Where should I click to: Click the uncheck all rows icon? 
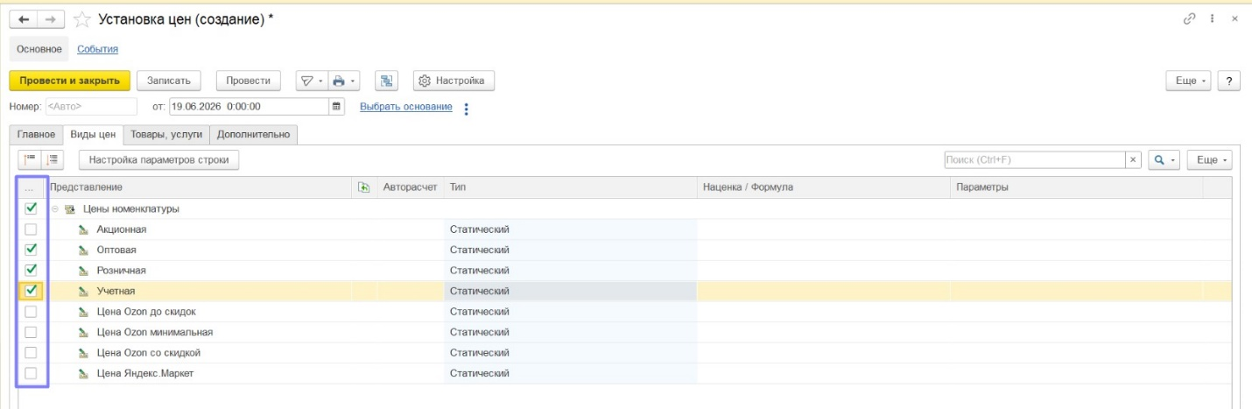(53, 159)
